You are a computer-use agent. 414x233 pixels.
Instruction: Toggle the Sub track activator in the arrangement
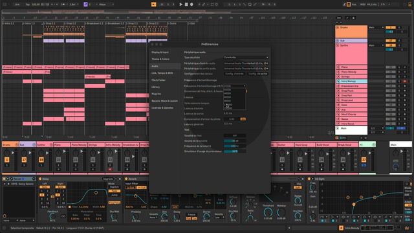(x=390, y=41)
